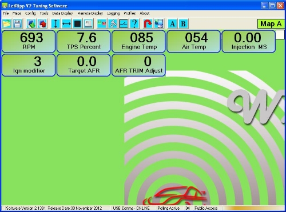Click the vertical double-arrow icon
286x212 pixels.
[55, 24]
